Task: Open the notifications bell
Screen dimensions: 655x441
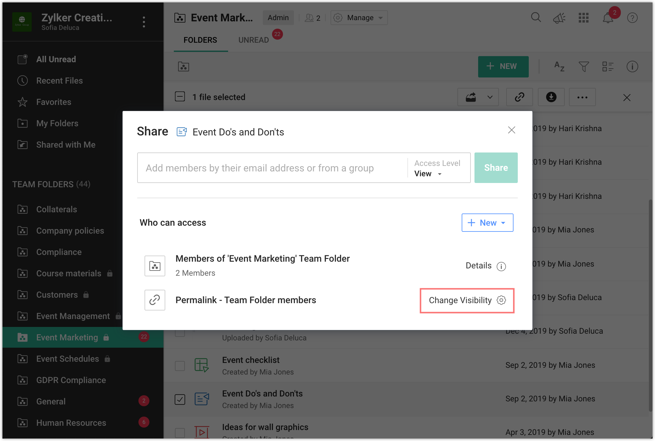Action: click(x=608, y=18)
